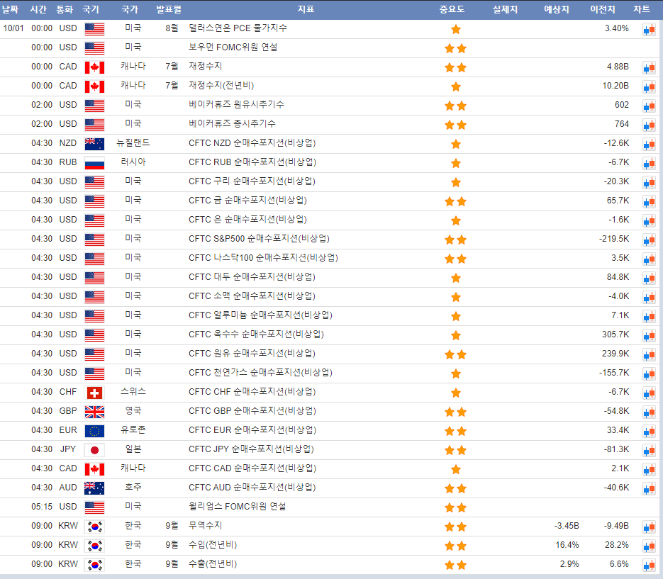Click previous value 4.88B for 캐나다 재정수지
663x579 pixels.
tap(617, 67)
